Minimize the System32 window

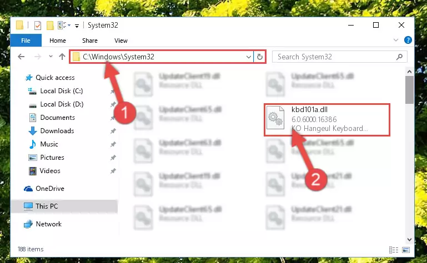click(x=351, y=25)
